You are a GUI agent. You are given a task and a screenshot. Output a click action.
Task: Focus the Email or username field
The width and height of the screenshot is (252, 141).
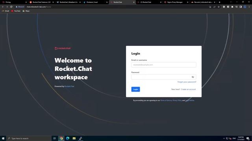point(164,65)
